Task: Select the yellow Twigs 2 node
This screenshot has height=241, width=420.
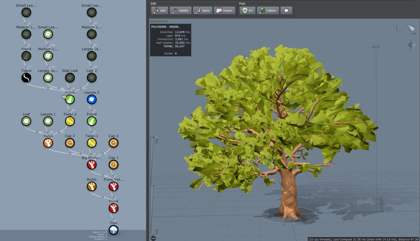Action: pyautogui.click(x=70, y=121)
